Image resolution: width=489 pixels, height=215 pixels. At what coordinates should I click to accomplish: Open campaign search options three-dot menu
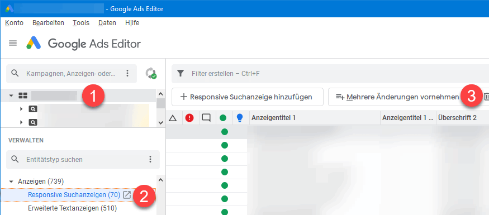click(127, 73)
